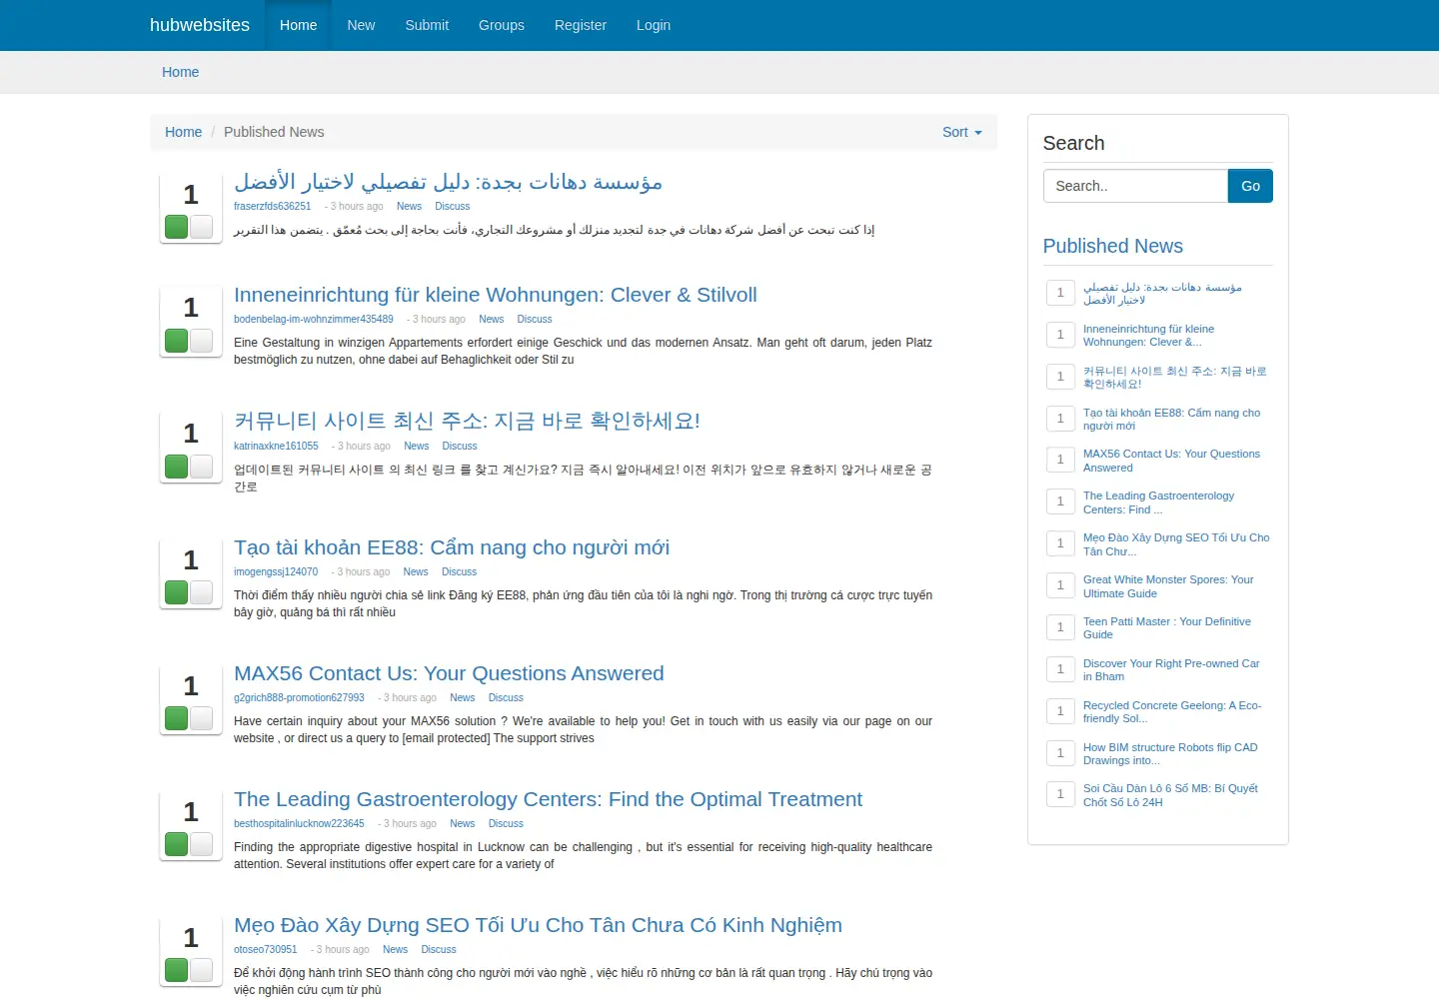The image size is (1439, 999).
Task: Downvote the Arabic-titled first post with grey button
Action: click(x=202, y=227)
